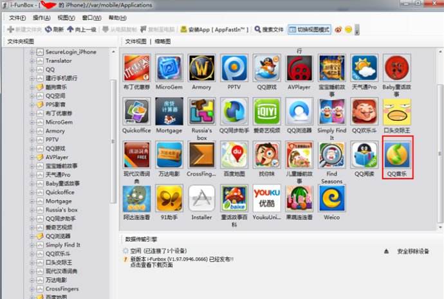The image size is (444, 299).
Task: Click the 天气通Pro weather app icon
Action: [364, 68]
